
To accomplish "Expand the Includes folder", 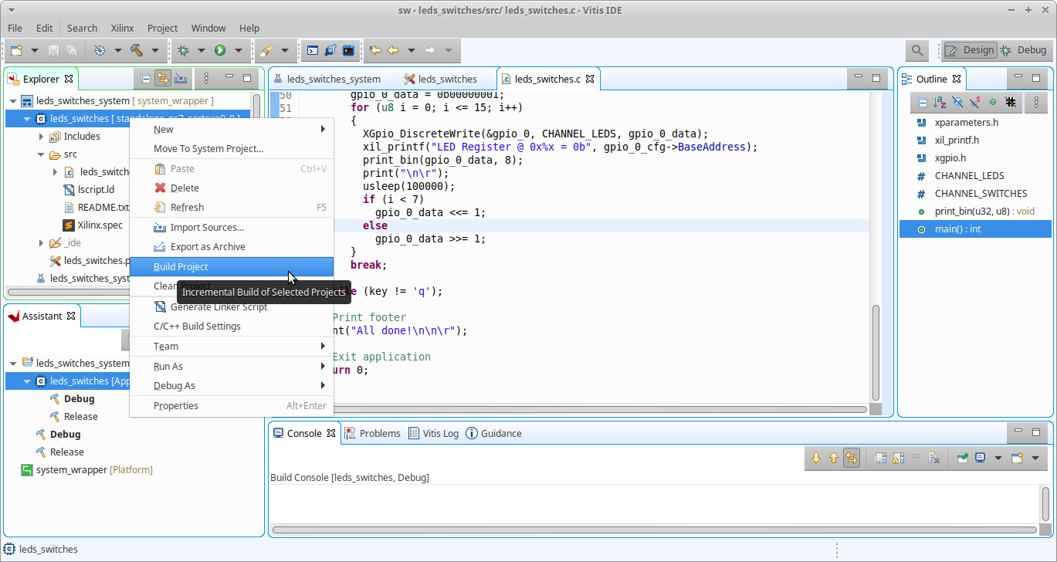I will [x=41, y=137].
